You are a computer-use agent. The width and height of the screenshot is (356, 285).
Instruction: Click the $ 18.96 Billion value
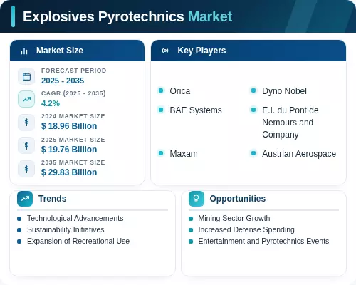(69, 126)
